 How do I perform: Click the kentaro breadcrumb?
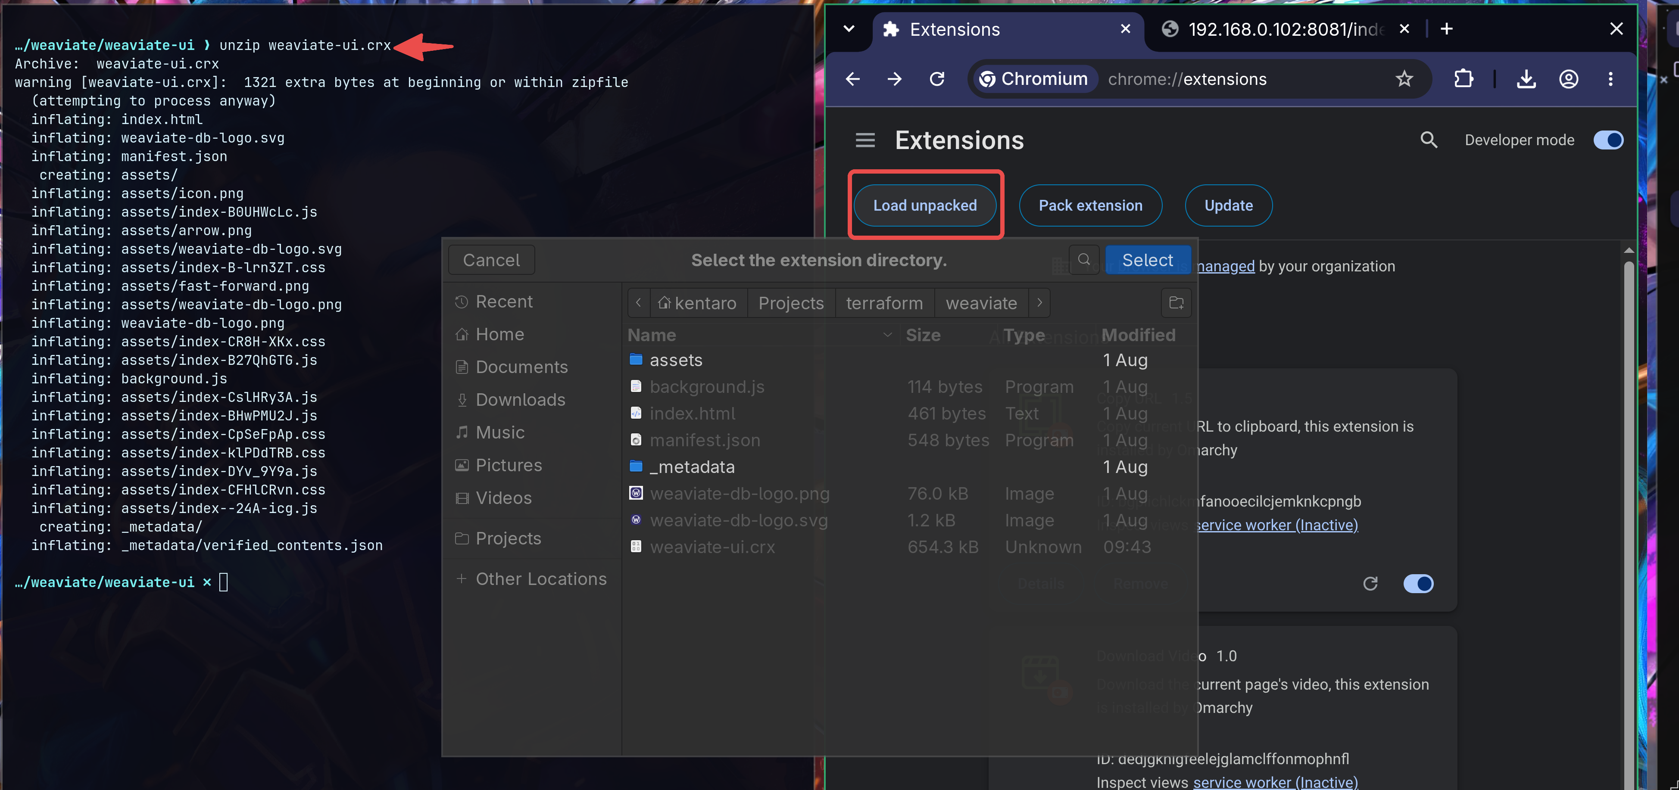[698, 303]
